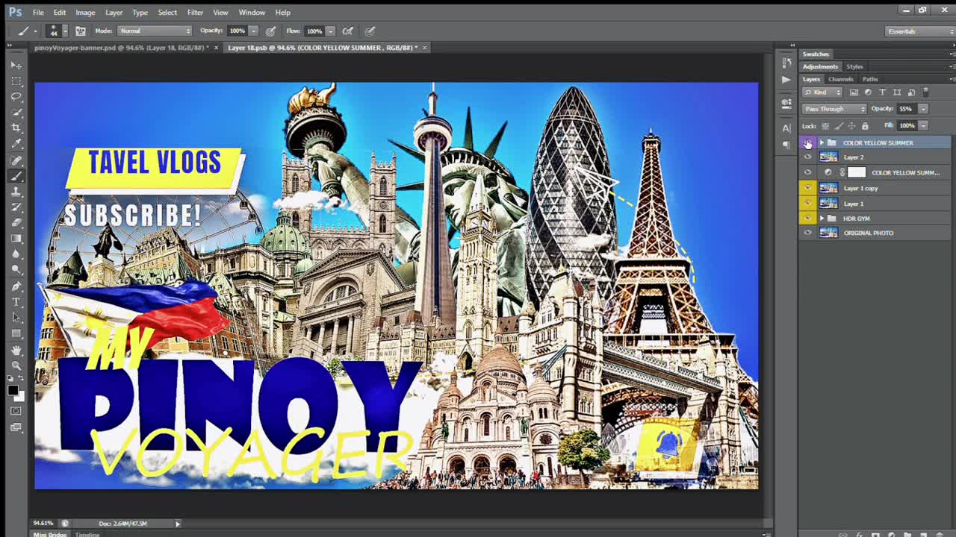Select the Rectangle shape tool
Viewport: 956px width, 537px height.
tap(16, 333)
